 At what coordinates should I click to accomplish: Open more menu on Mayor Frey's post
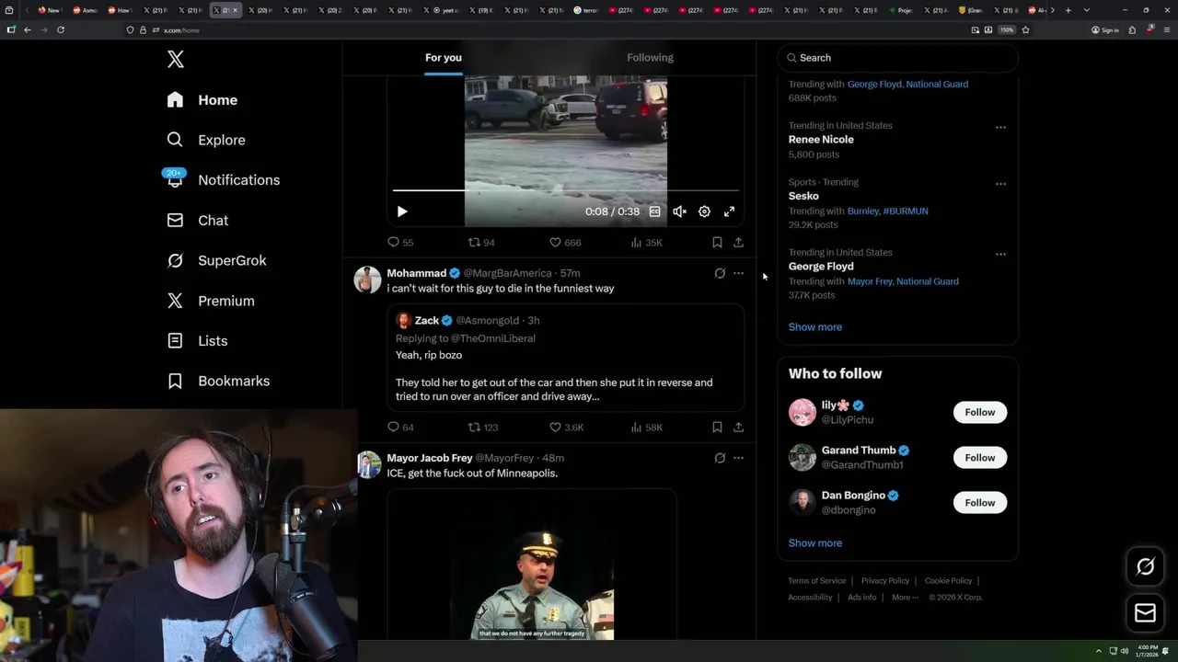(x=738, y=458)
